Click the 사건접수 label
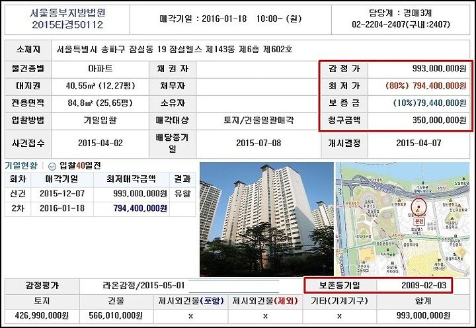Image resolution: width=476 pixels, height=328 pixels. coord(28,143)
